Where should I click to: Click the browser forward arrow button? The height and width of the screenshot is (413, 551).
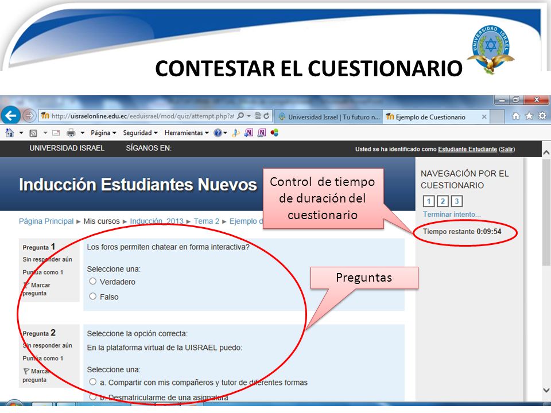tap(29, 115)
